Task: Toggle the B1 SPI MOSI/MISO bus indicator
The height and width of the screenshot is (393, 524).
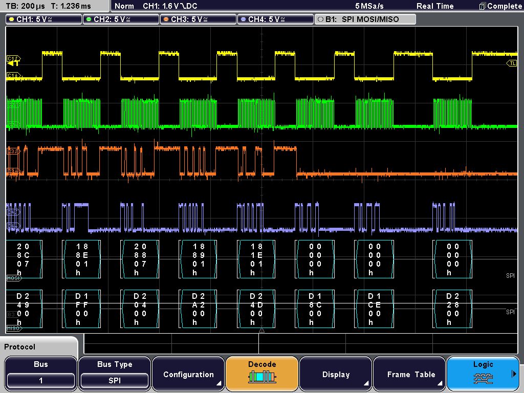Action: (365, 19)
